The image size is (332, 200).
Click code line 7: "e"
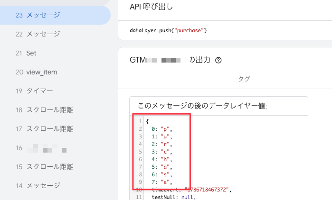click(x=162, y=182)
